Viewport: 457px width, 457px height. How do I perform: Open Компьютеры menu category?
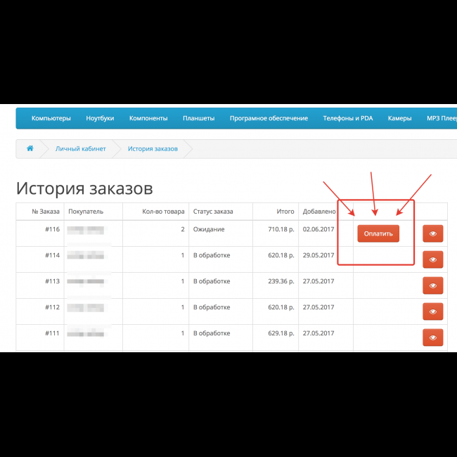pyautogui.click(x=51, y=119)
